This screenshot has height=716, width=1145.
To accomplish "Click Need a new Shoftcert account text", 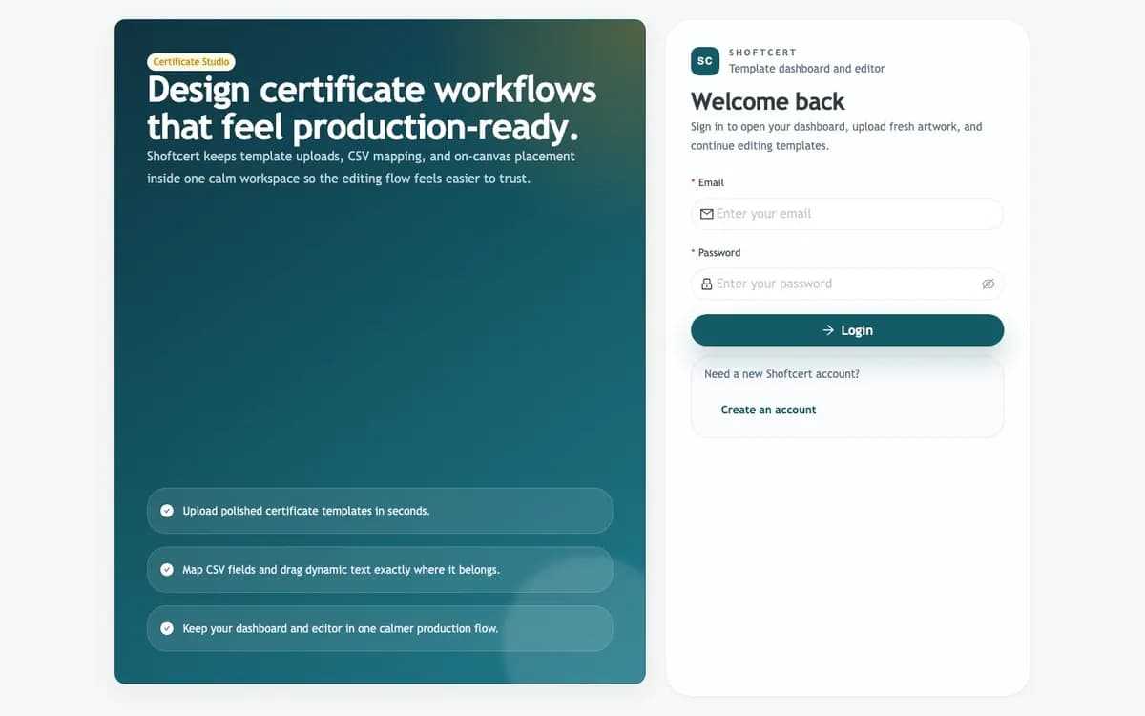I will (x=781, y=374).
